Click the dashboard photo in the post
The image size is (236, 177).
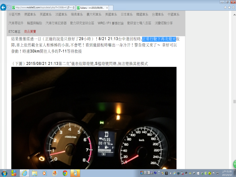[x=94, y=118]
